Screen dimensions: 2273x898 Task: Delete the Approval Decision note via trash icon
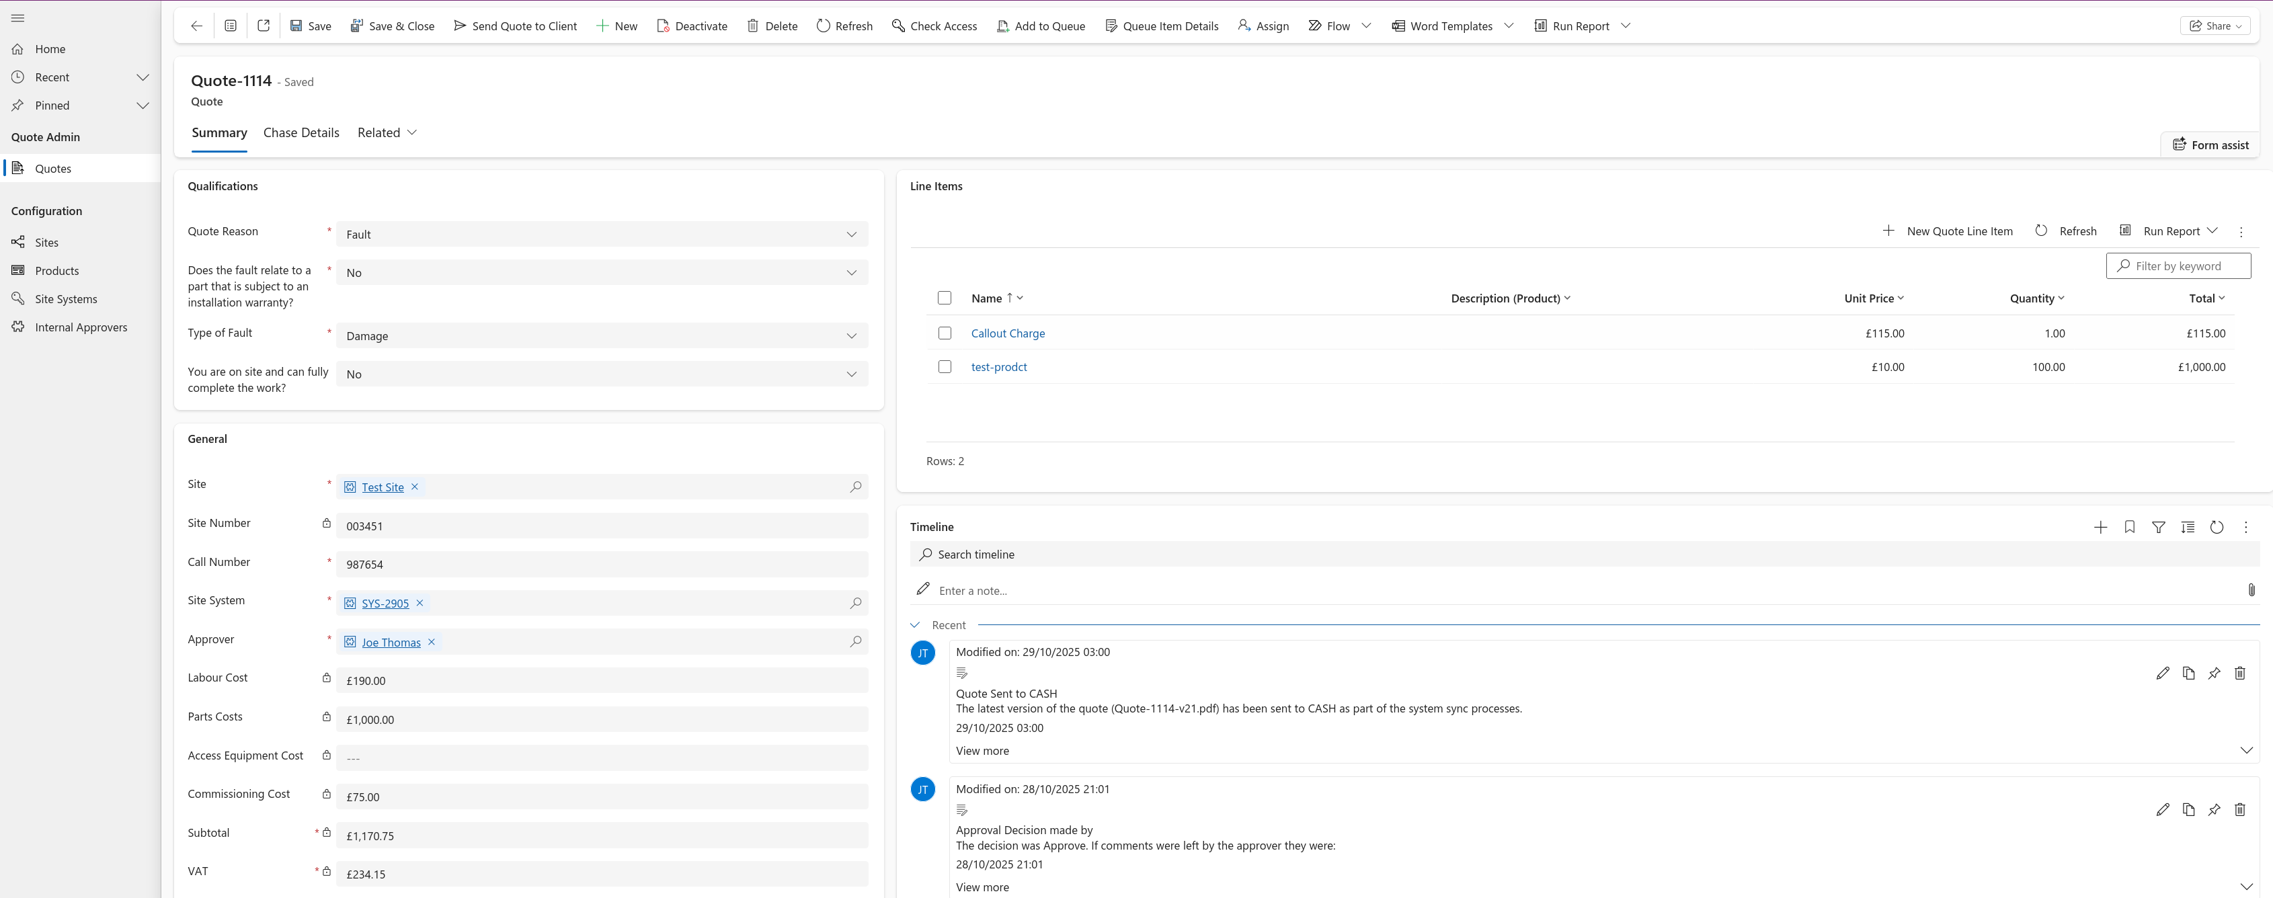2239,810
